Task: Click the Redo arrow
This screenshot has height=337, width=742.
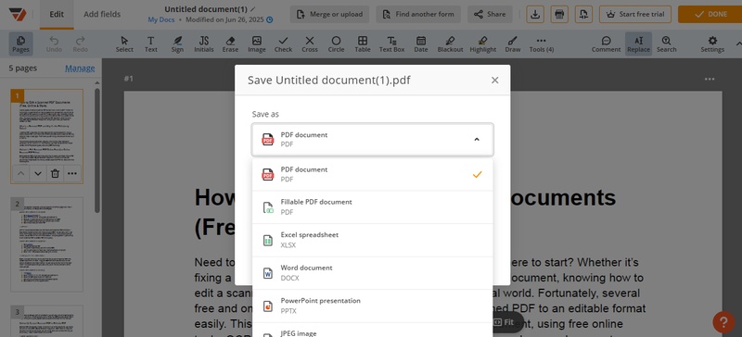Action: click(81, 44)
